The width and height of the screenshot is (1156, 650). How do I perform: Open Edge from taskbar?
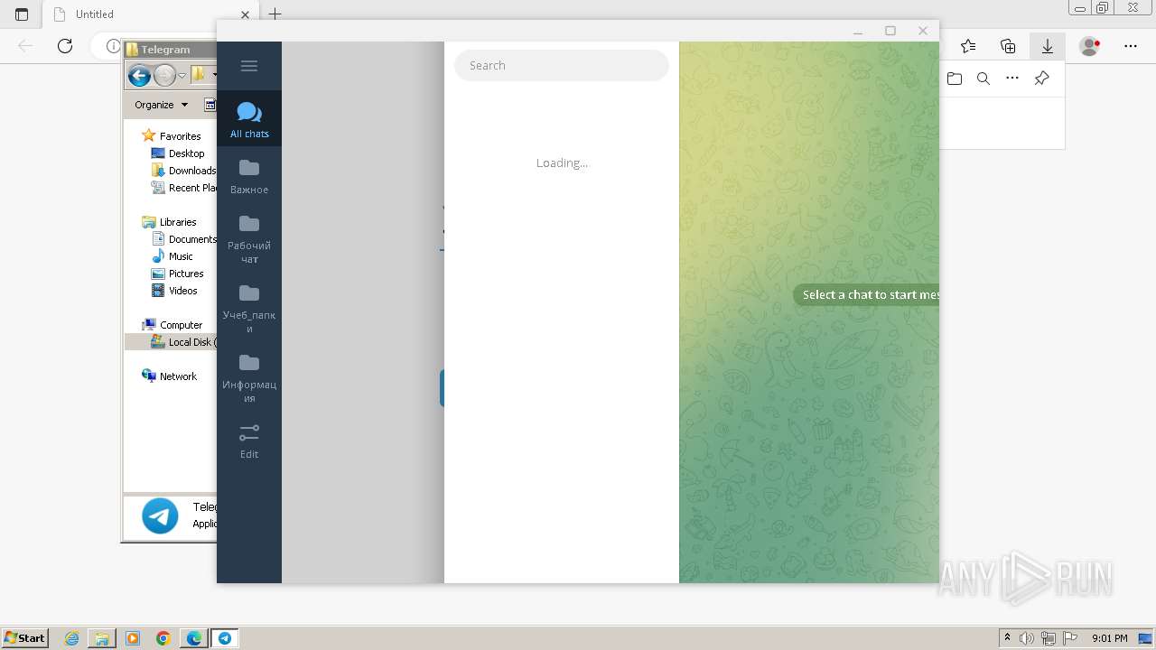194,638
